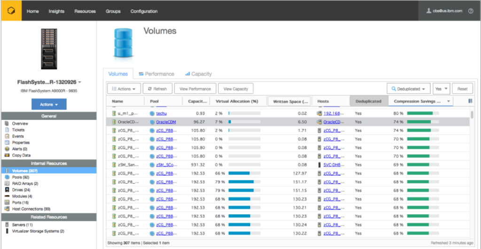481x249 pixels.
Task: Click the Virtualizer Storage Systems (2) icon
Action: point(7,231)
